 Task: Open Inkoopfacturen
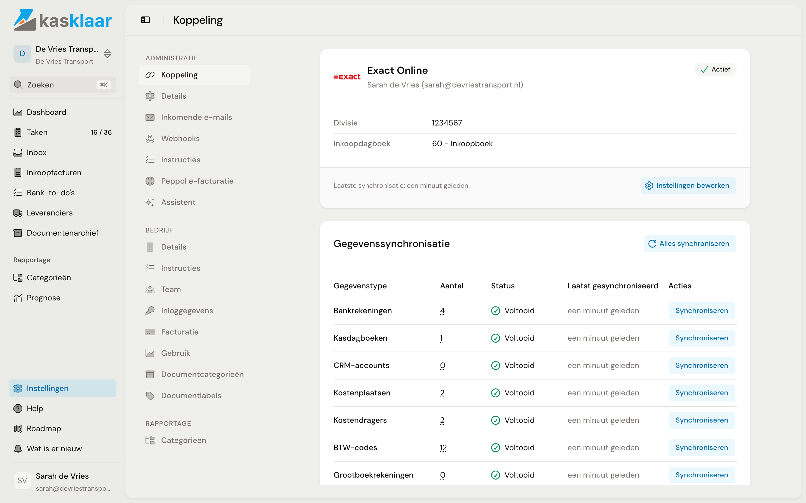click(63, 173)
